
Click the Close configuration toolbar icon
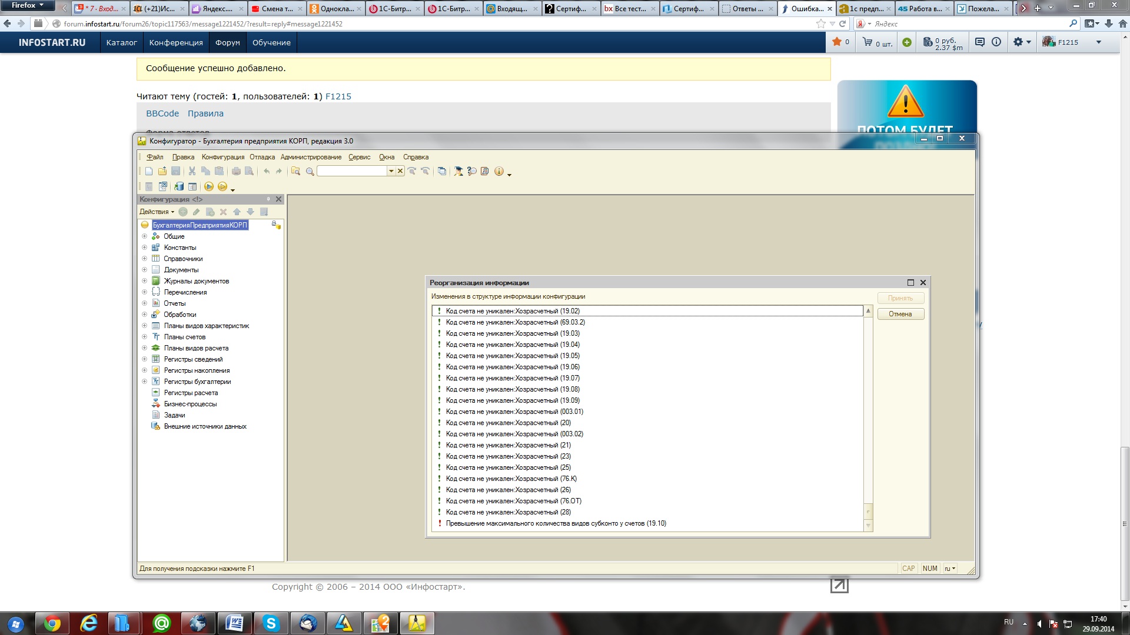click(x=163, y=186)
